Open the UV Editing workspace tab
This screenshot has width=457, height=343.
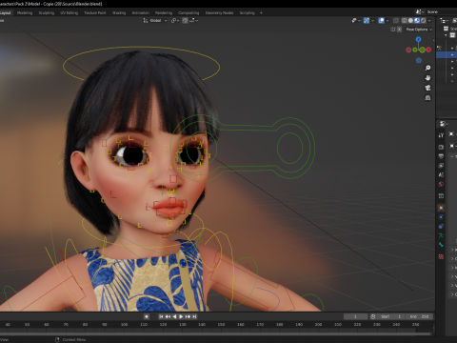pos(69,13)
